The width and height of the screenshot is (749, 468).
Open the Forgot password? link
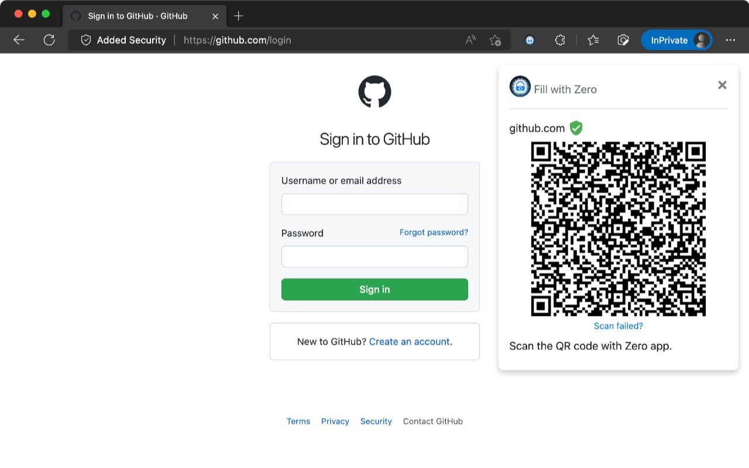[x=434, y=232]
